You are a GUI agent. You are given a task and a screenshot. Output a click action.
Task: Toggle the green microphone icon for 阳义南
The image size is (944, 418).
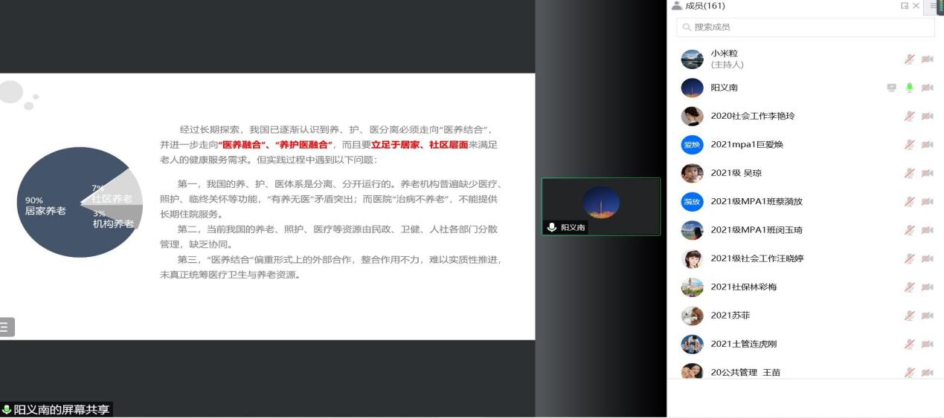(x=909, y=88)
